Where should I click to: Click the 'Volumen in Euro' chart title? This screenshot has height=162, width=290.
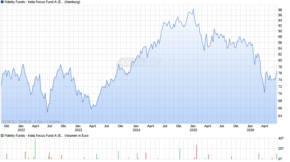pos(77,136)
